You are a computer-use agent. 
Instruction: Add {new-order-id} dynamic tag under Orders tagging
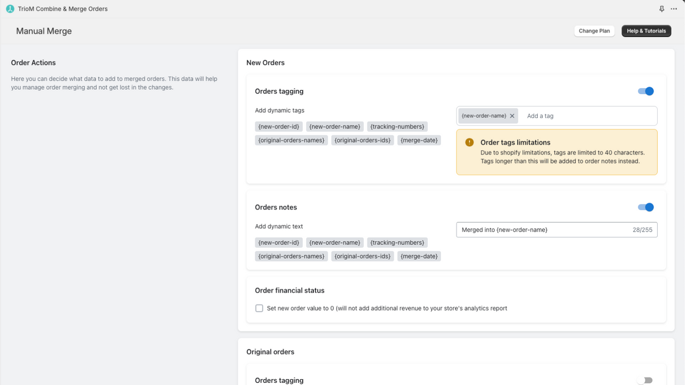279,127
